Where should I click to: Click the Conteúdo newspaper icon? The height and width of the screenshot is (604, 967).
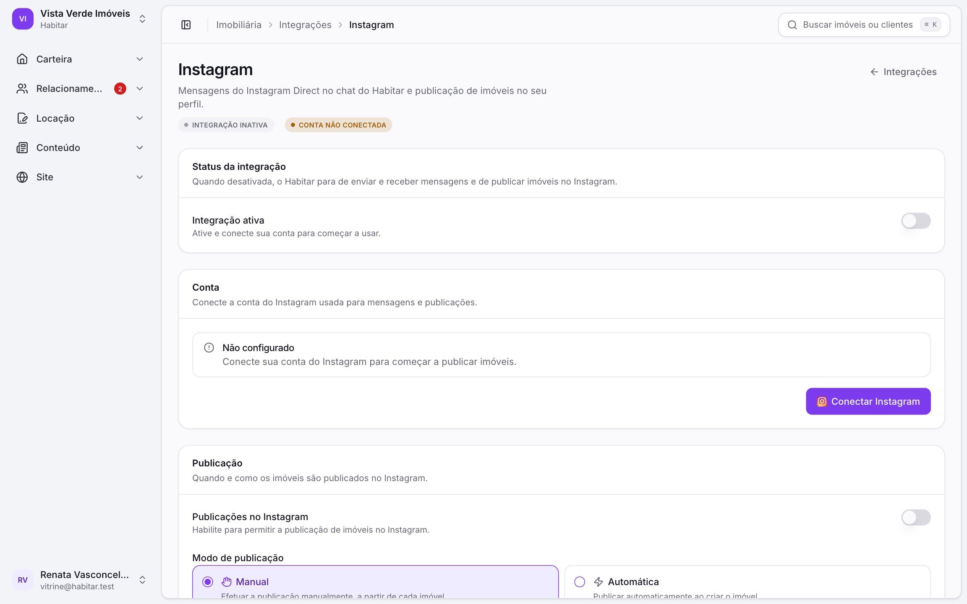click(22, 148)
